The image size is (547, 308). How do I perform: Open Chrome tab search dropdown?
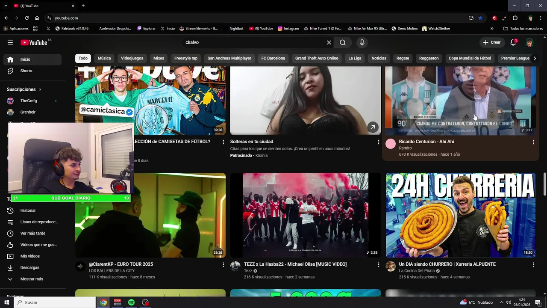tap(6, 6)
